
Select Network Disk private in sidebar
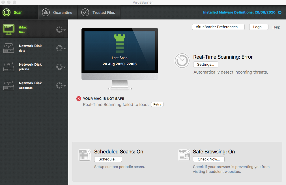pyautogui.click(x=34, y=67)
